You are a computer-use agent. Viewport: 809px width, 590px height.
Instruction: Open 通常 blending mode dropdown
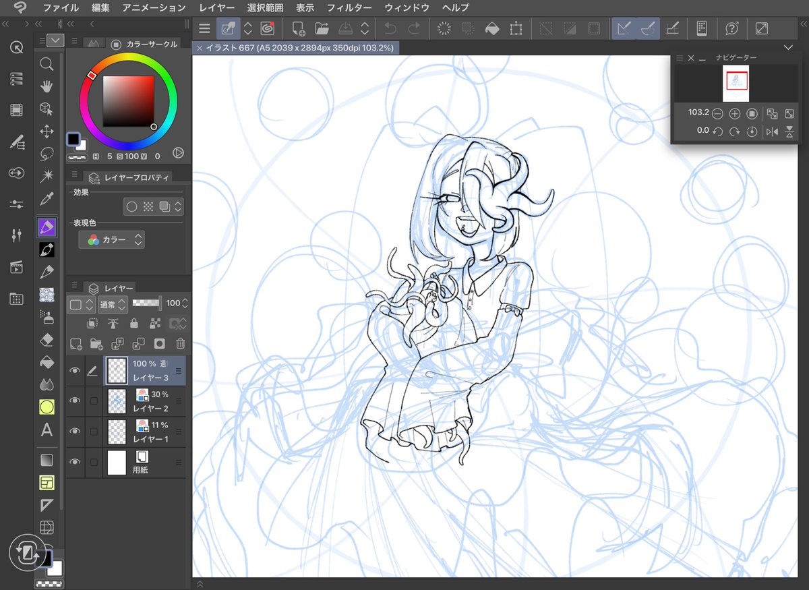tap(112, 305)
